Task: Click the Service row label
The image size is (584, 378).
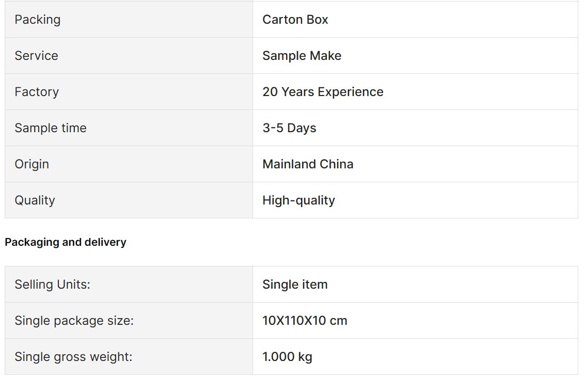Action: coord(36,55)
